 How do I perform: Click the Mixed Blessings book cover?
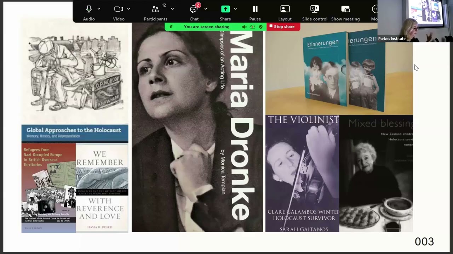click(376, 174)
